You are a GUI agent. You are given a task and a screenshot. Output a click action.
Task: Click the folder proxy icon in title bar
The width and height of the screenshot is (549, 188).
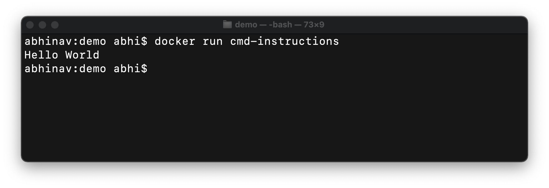click(x=227, y=25)
